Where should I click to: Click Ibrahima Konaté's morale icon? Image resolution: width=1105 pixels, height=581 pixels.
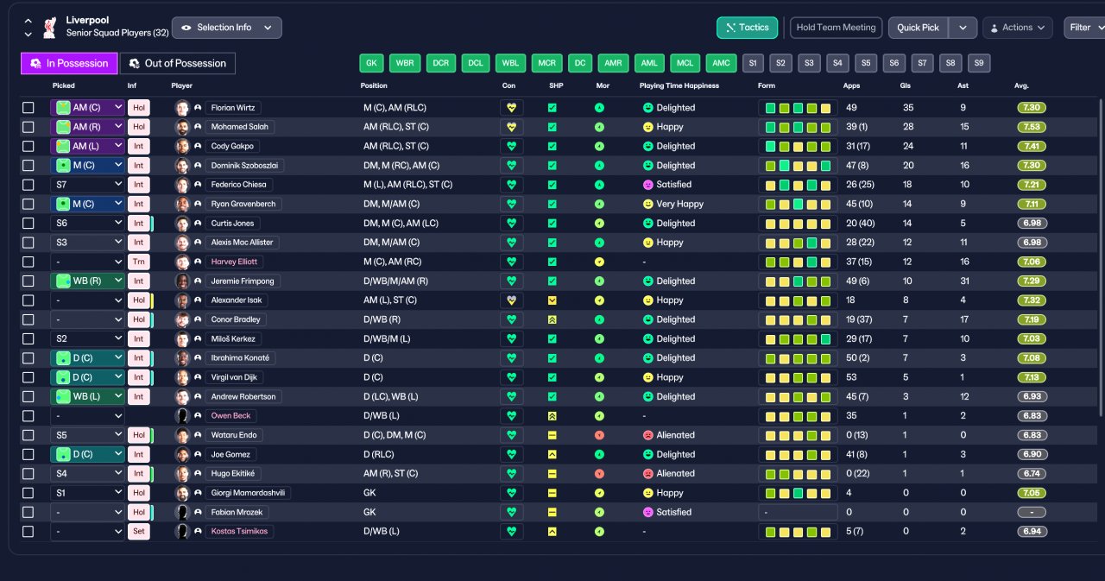tap(599, 358)
